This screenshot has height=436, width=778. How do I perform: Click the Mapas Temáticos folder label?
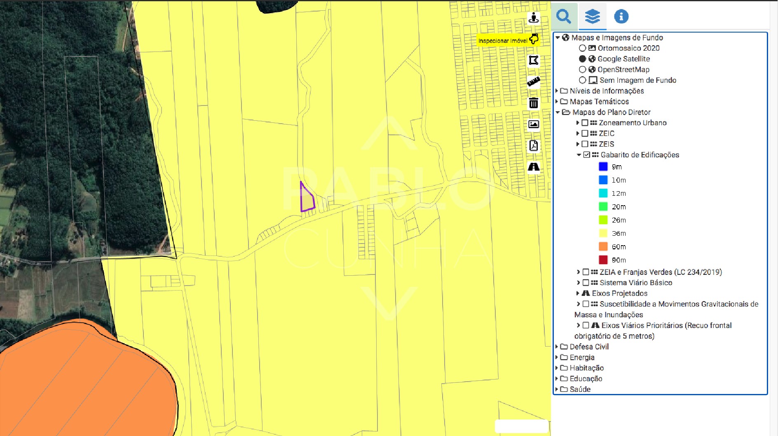pyautogui.click(x=599, y=102)
